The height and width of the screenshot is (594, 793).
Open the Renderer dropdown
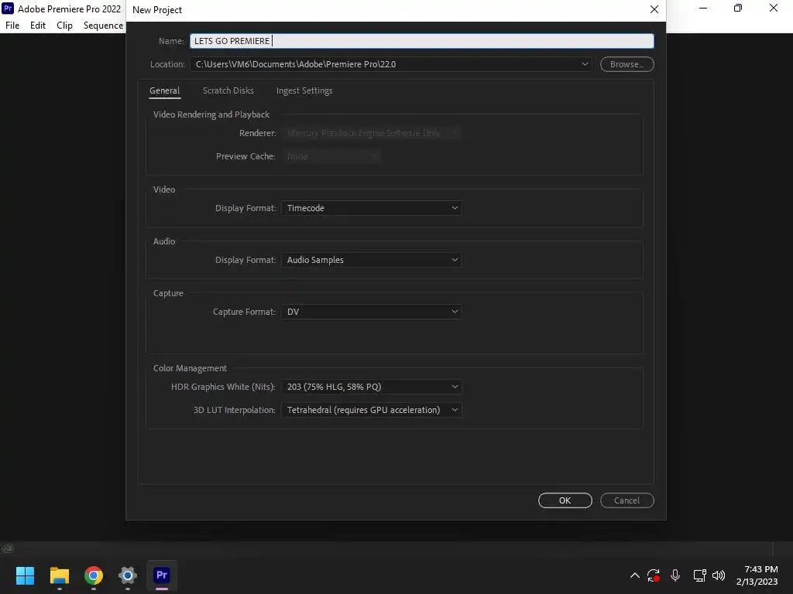[371, 133]
